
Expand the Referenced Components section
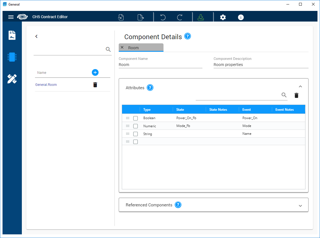coord(300,206)
